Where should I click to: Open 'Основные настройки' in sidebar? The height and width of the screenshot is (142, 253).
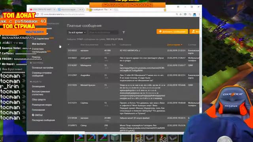[x=42, y=68]
